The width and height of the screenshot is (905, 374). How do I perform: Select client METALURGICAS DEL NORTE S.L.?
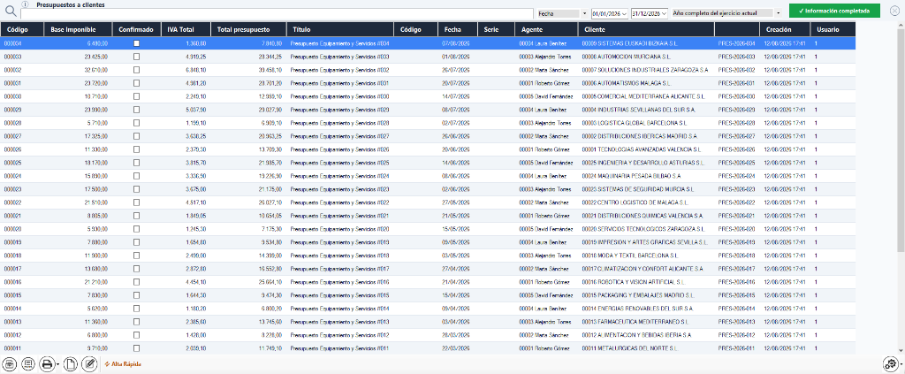tap(629, 348)
